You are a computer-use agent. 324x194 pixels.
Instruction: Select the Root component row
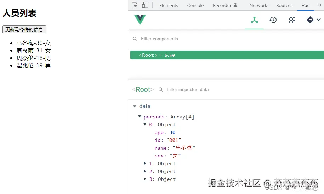227,55
